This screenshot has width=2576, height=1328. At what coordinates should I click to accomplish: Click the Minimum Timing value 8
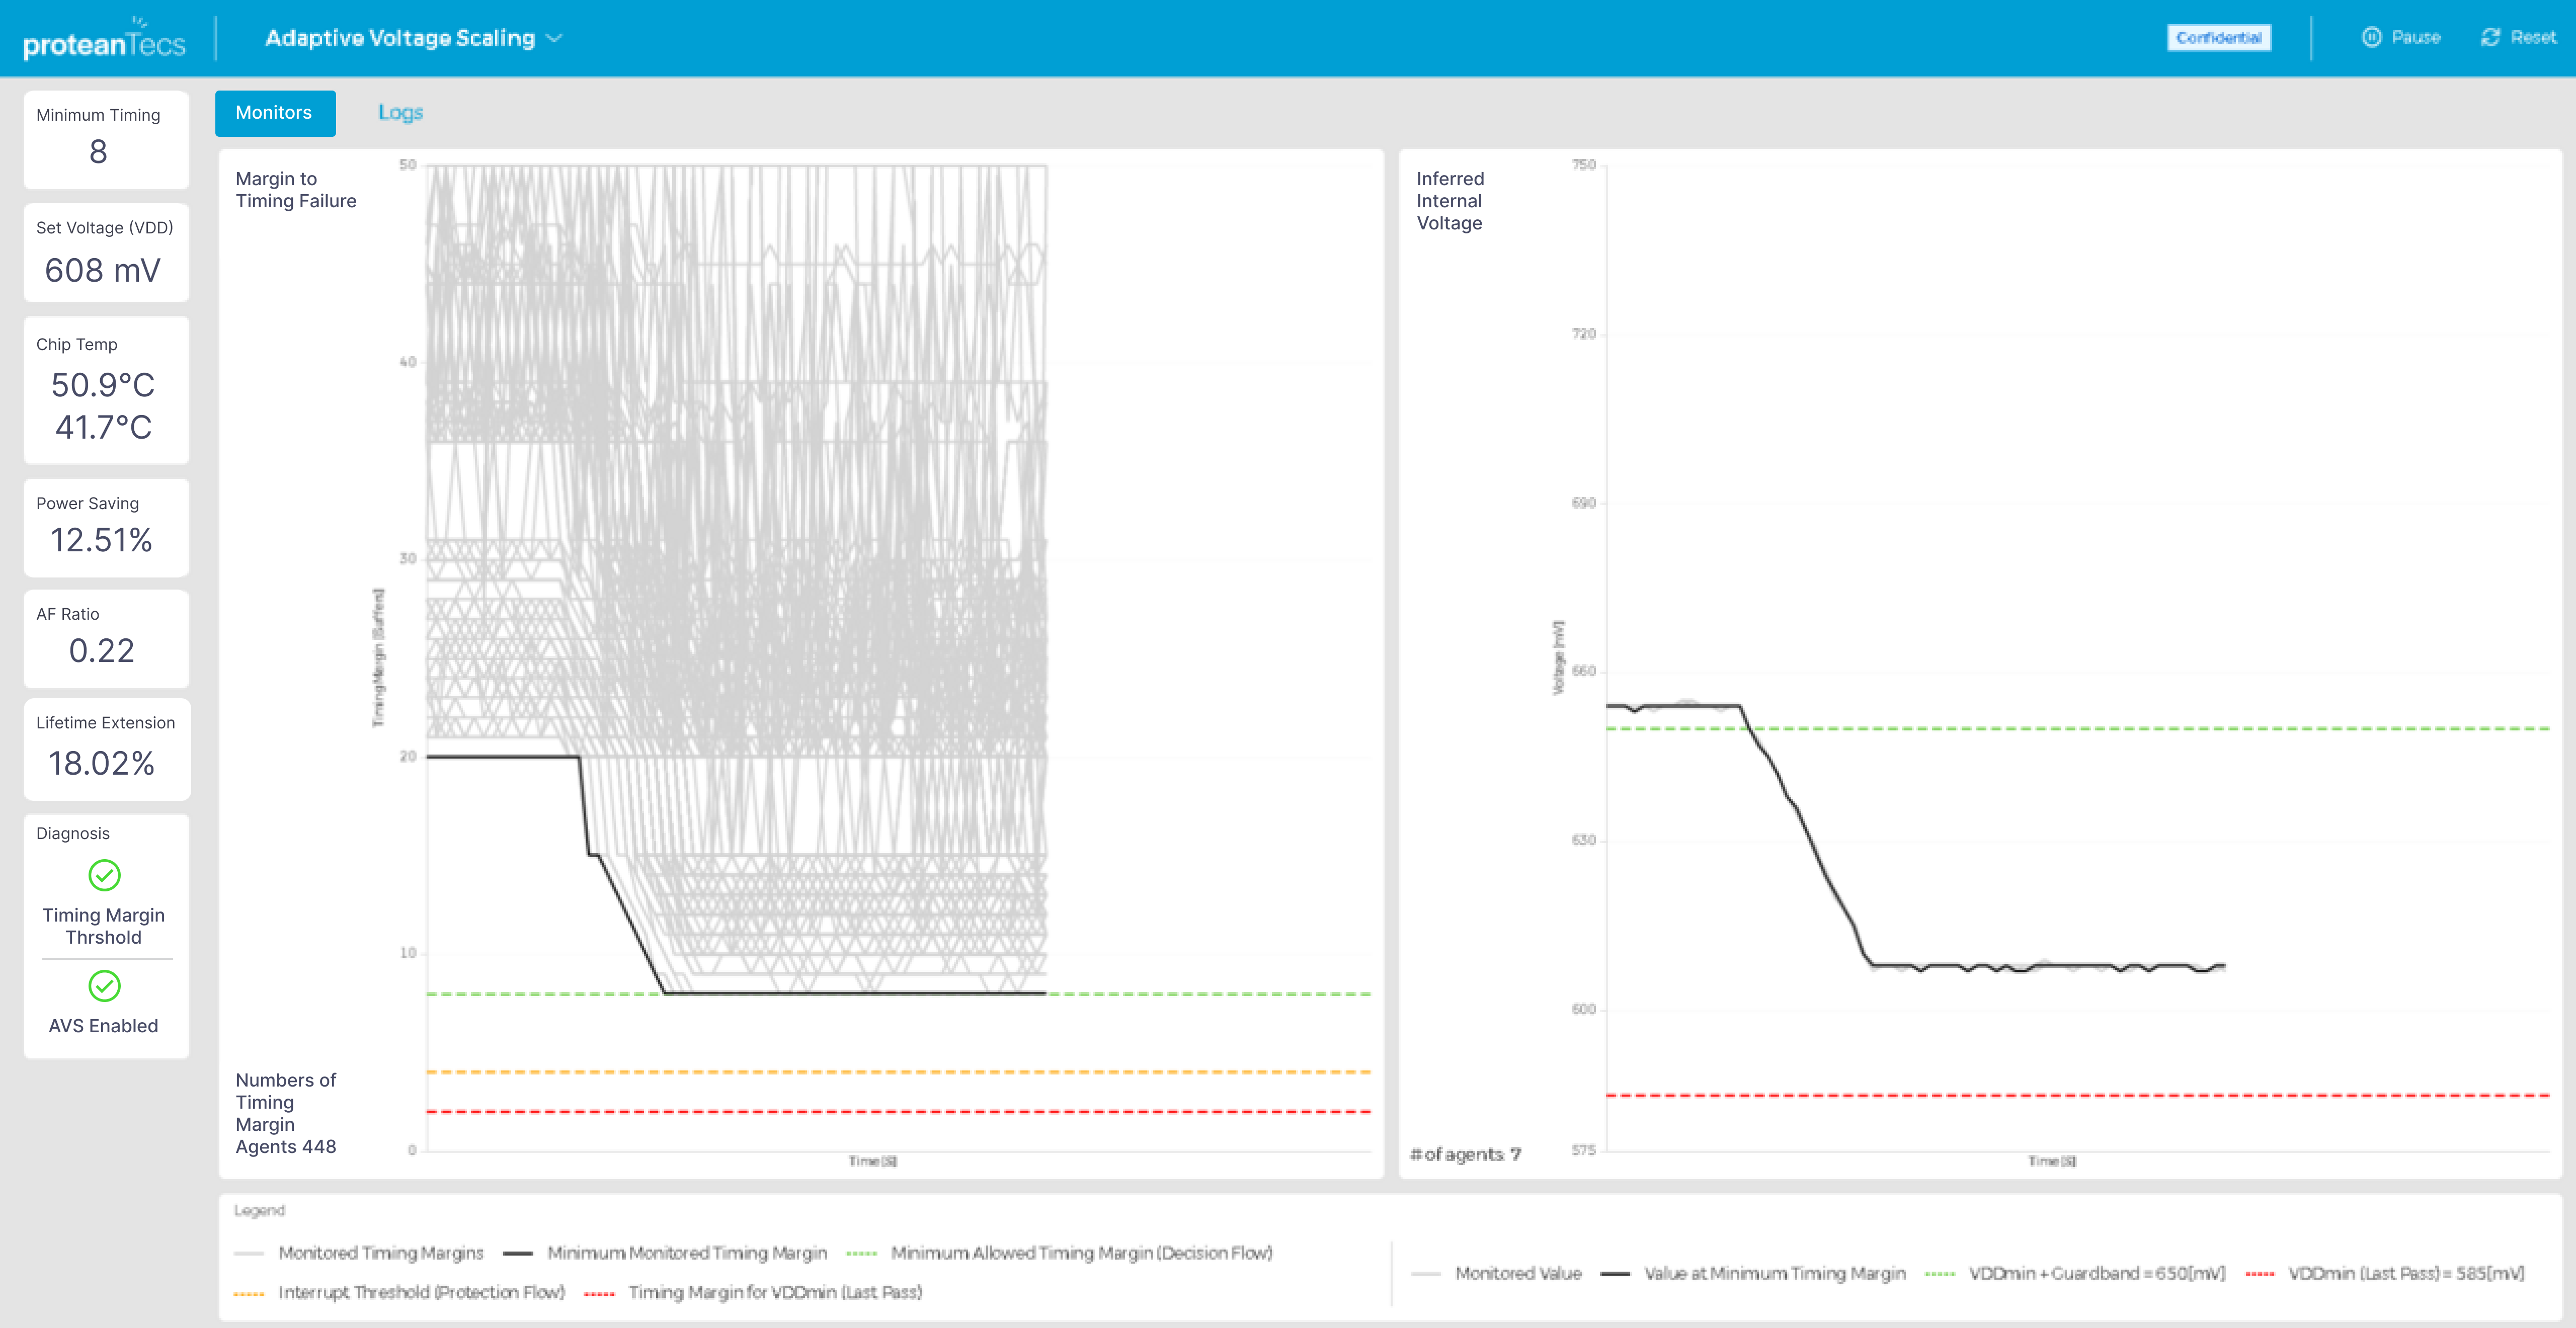pos(98,152)
